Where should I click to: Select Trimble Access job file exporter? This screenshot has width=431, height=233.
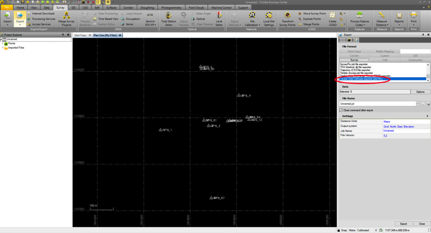click(356, 73)
